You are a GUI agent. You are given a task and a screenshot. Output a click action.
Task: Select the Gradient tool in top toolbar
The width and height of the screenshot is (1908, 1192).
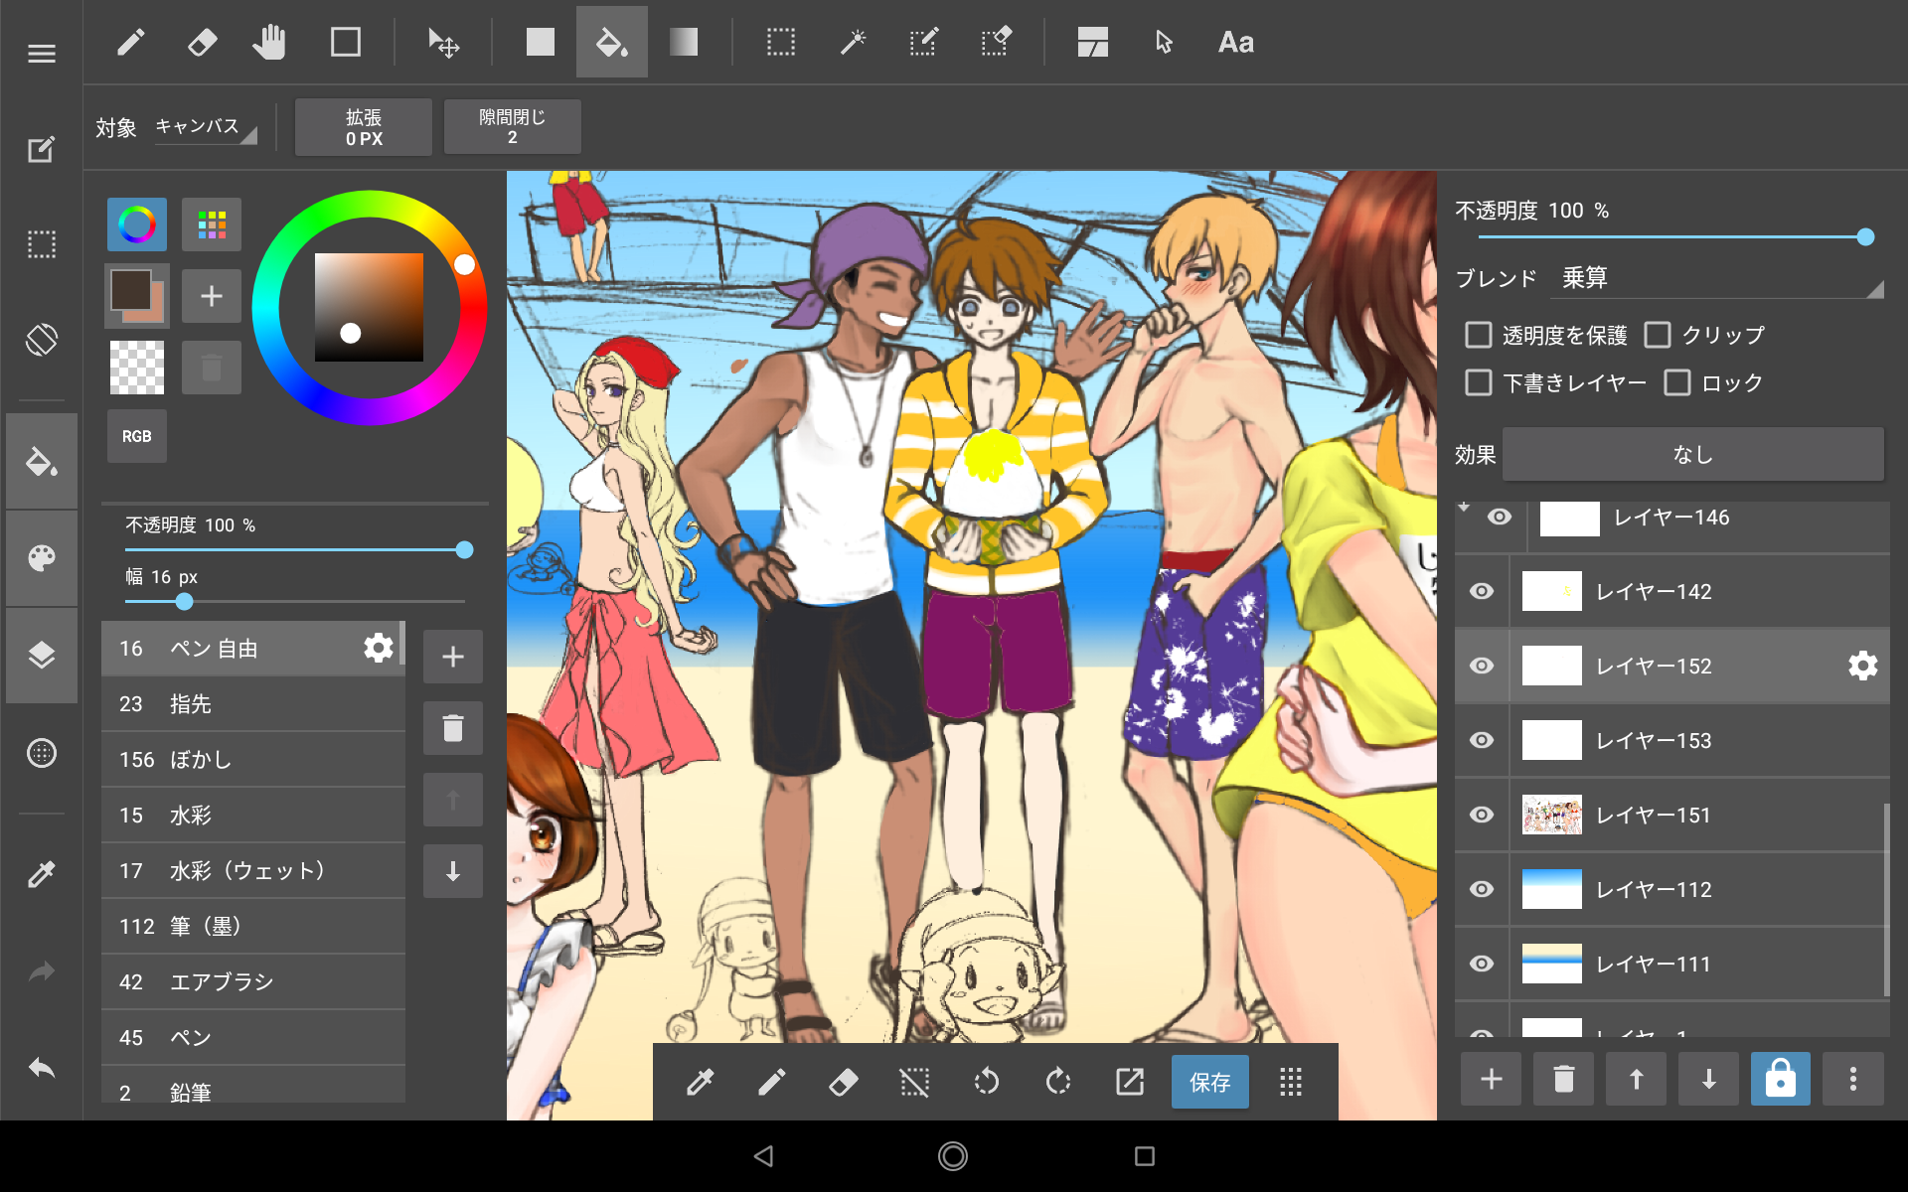click(x=684, y=42)
